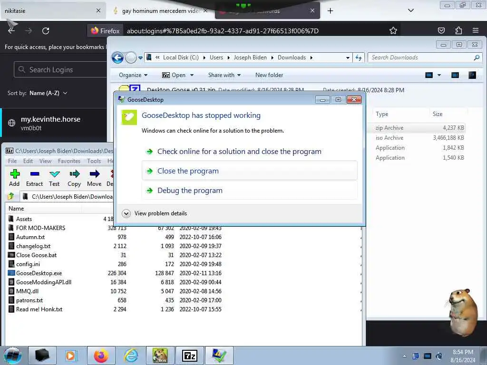Open the 7-Zip Edit menu
The height and width of the screenshot is (365, 487).
pos(28,161)
